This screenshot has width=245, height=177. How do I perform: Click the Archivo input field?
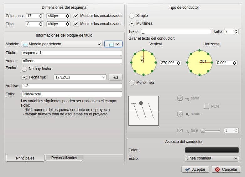[x=72, y=86]
